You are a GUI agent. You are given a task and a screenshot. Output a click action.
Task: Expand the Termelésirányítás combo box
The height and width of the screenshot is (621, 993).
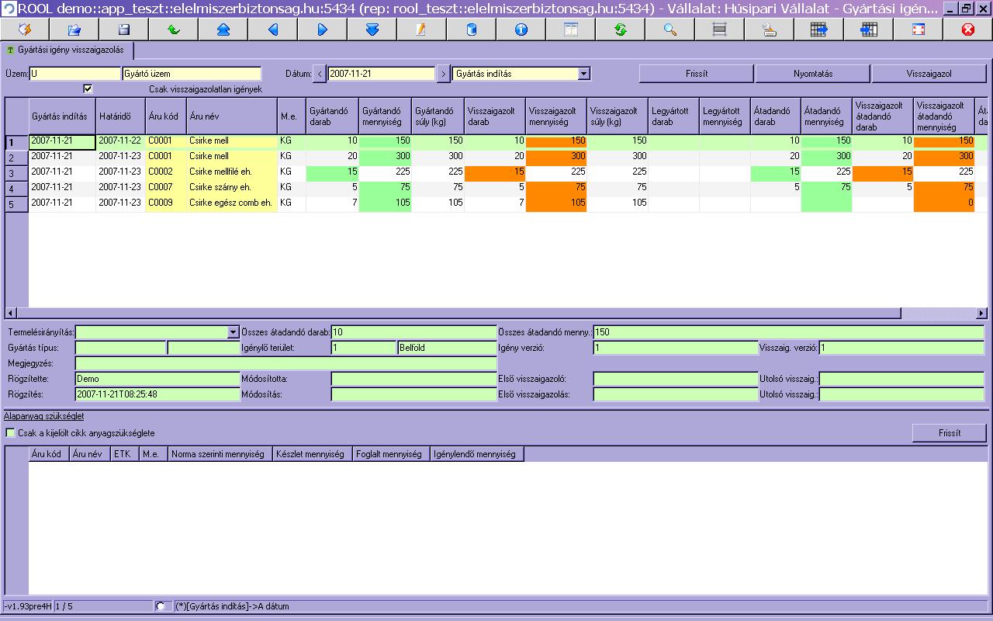click(x=234, y=332)
